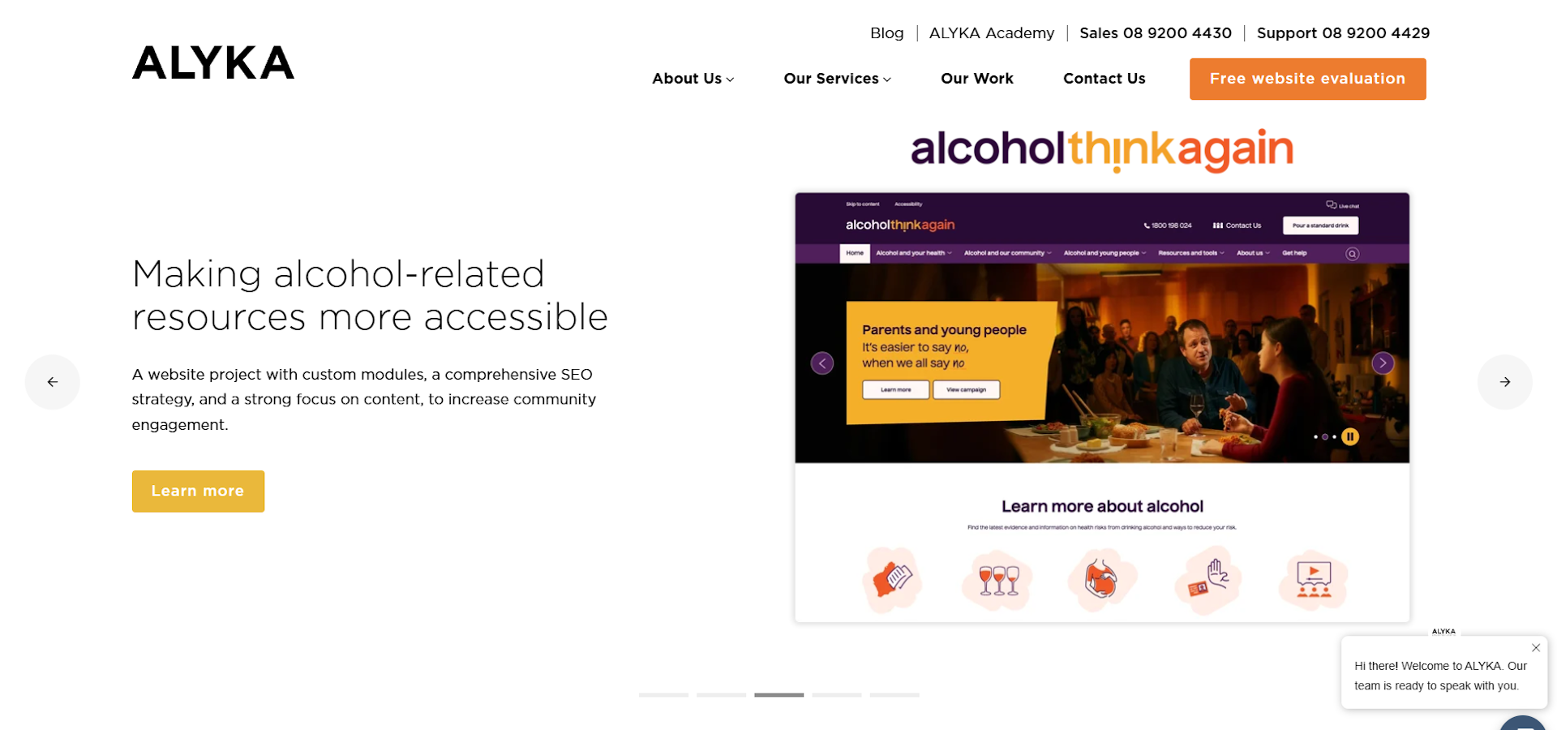
Task: Click the pause icon in website preview
Action: point(1350,436)
